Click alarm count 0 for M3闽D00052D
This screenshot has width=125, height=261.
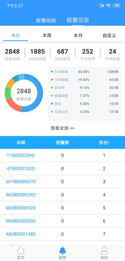click(62, 208)
